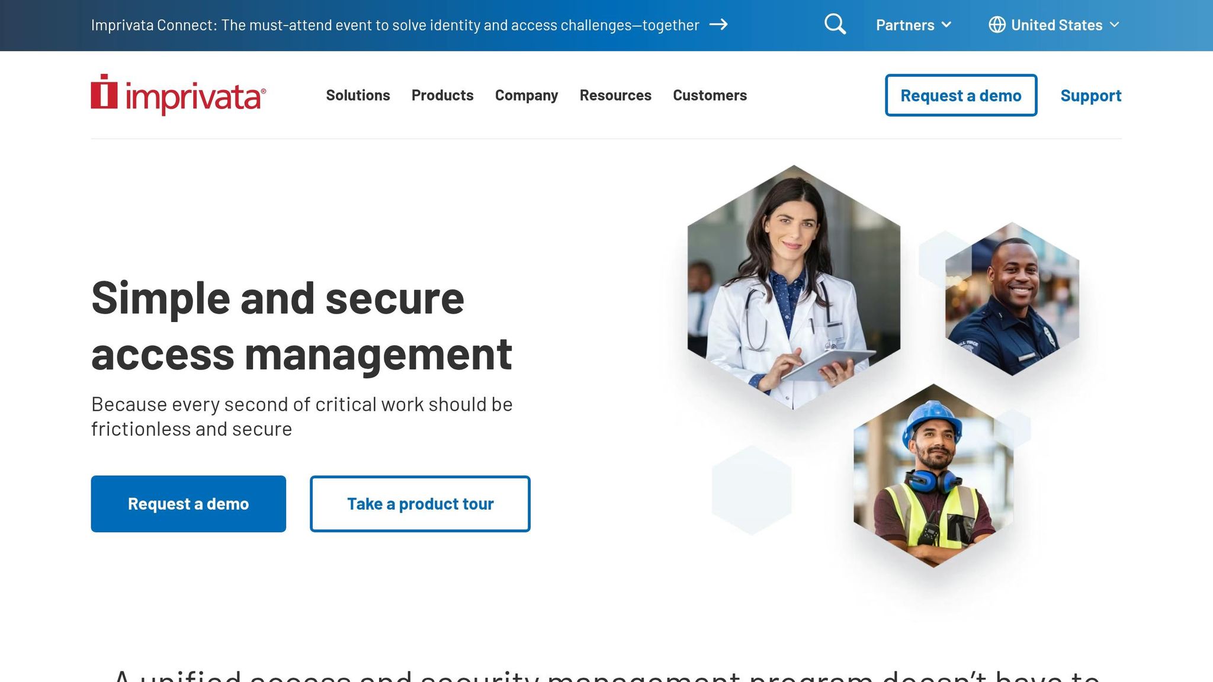This screenshot has width=1213, height=682.
Task: Click the police officer hexagon image
Action: pos(1012,299)
